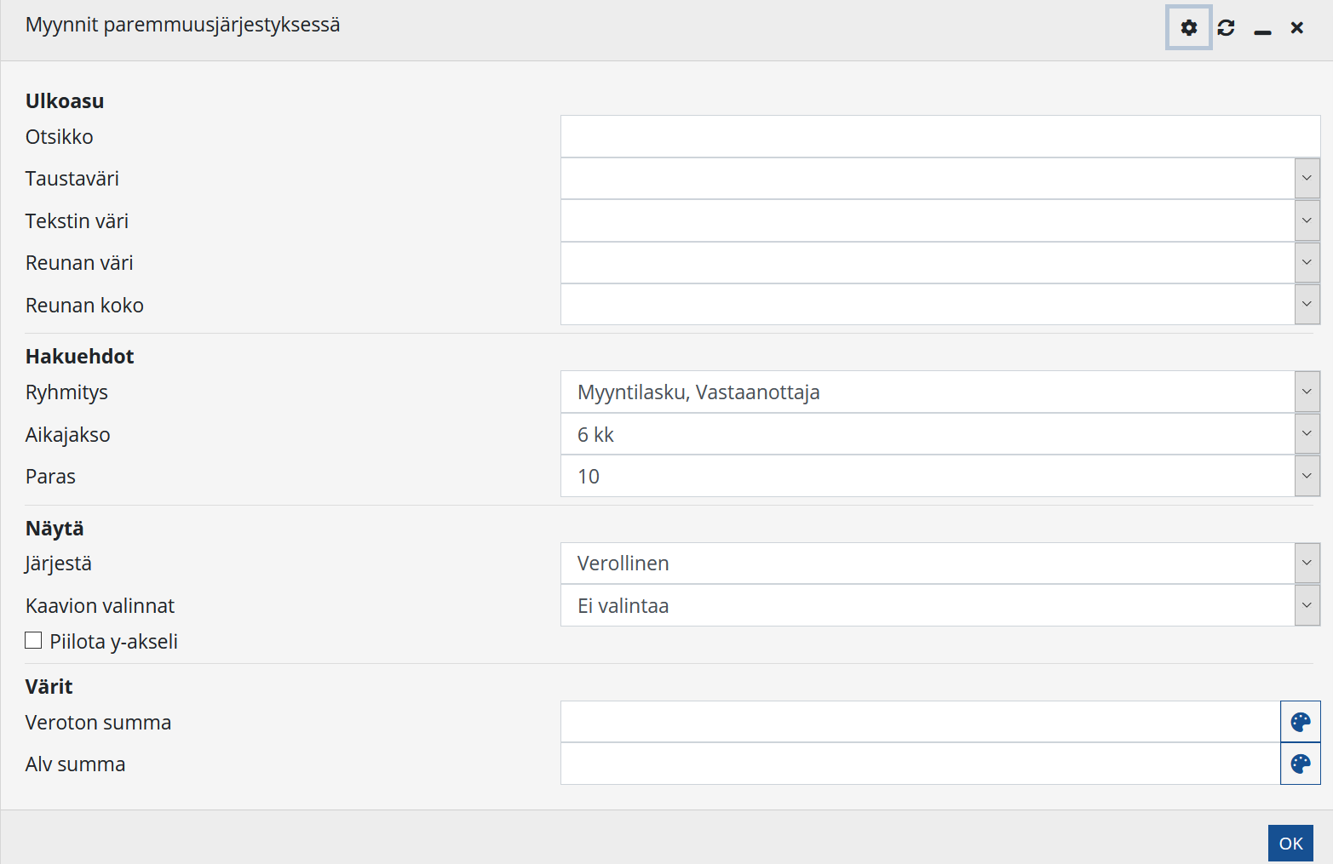
Task: Open the Paras dropdown showing 10
Action: [x=1307, y=476]
